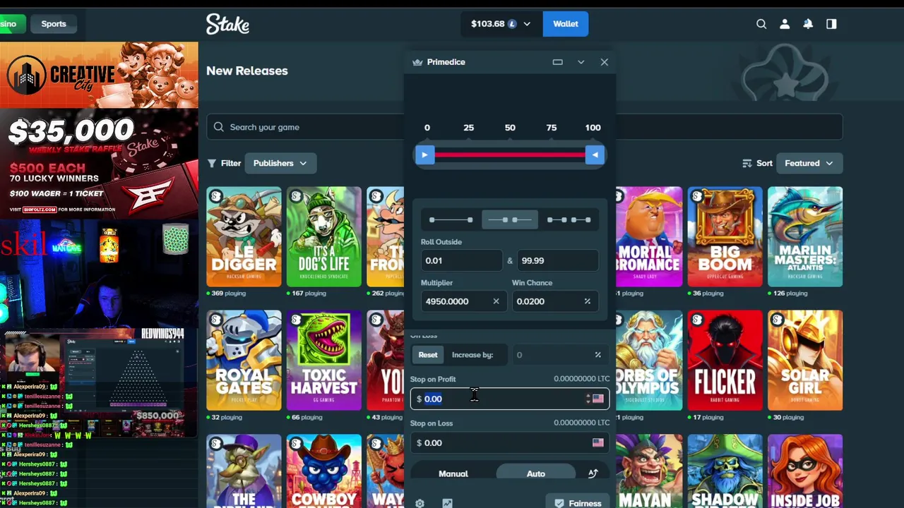
Task: Open the It's a Dog's Life game
Action: [323, 237]
